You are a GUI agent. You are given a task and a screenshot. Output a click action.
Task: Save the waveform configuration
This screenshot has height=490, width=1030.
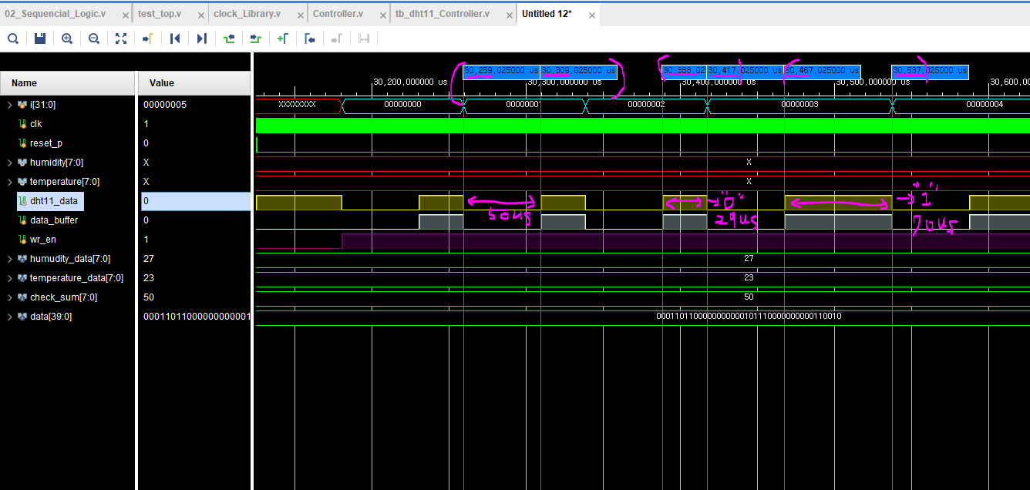[x=39, y=38]
